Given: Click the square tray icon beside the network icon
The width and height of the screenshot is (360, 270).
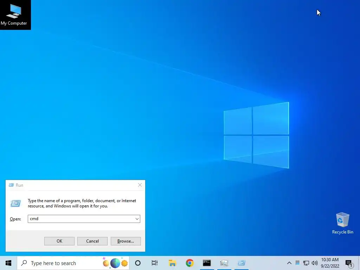Looking at the screenshot, I should click(297, 263).
